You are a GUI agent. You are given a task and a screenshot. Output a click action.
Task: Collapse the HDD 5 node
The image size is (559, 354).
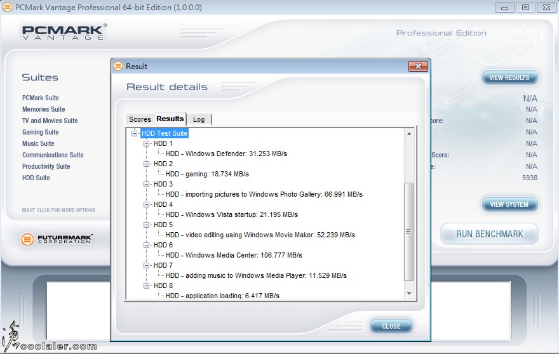(146, 225)
